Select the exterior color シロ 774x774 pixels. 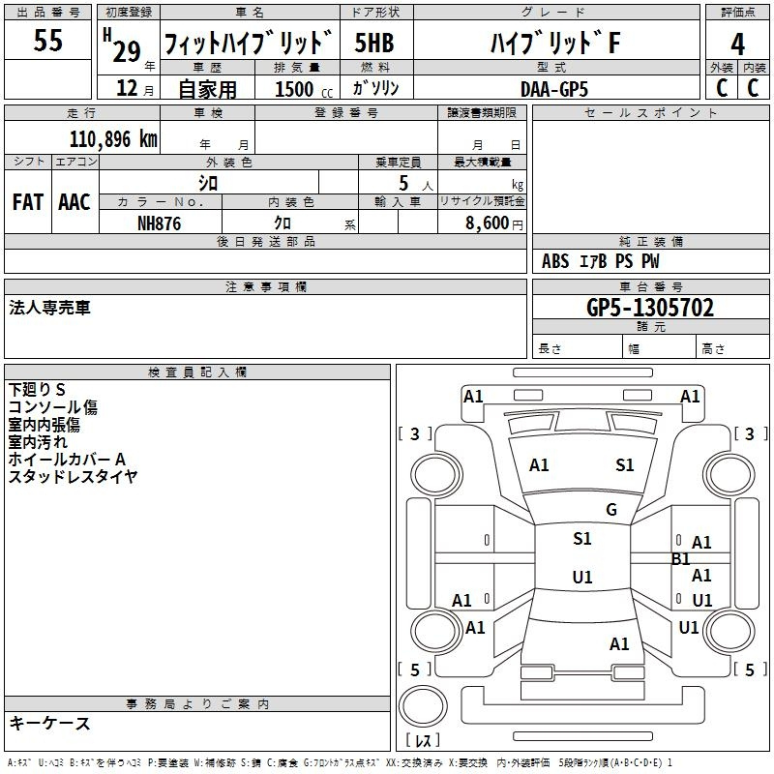click(208, 183)
